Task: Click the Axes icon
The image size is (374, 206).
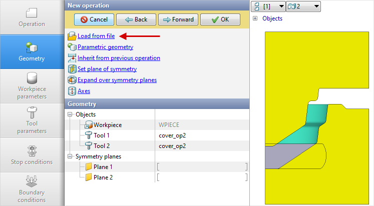Action: click(x=72, y=91)
